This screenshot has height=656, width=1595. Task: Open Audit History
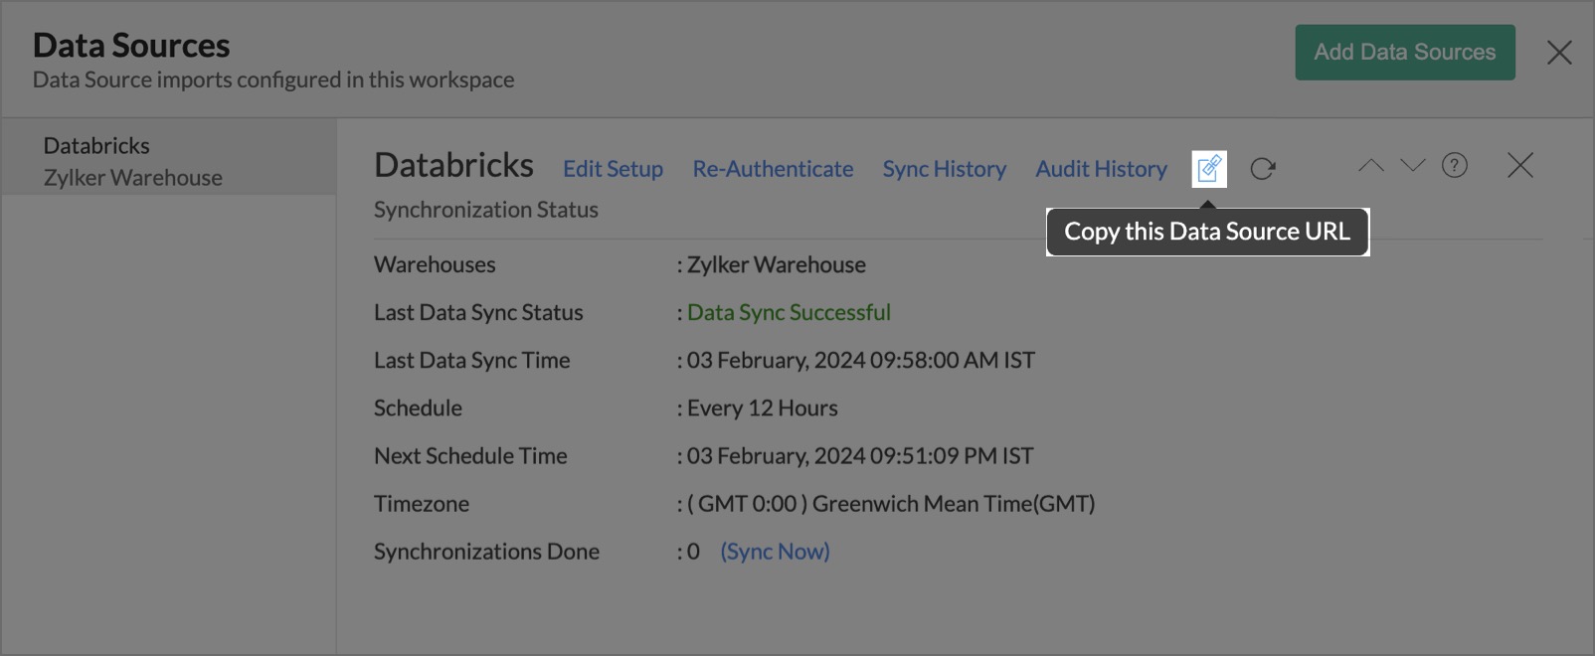[x=1102, y=169]
